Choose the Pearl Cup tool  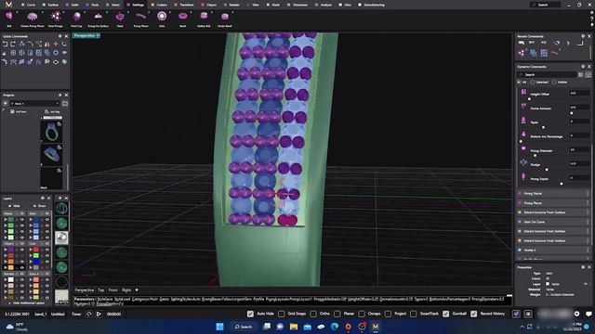point(76,19)
